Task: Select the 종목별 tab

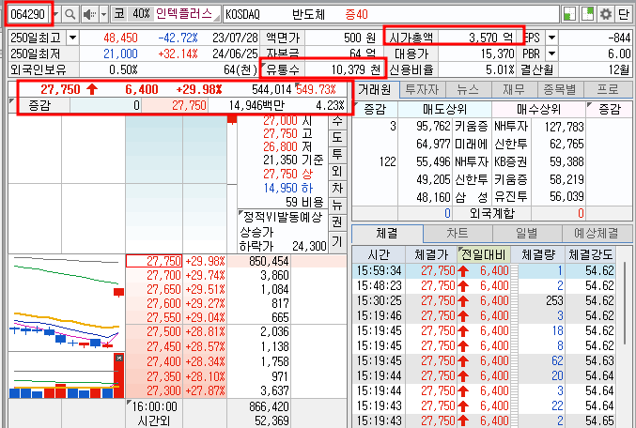Action: [561, 89]
